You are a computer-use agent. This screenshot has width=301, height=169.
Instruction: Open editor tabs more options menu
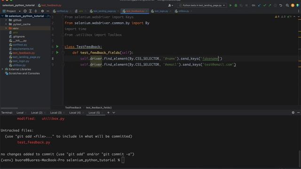point(299,11)
